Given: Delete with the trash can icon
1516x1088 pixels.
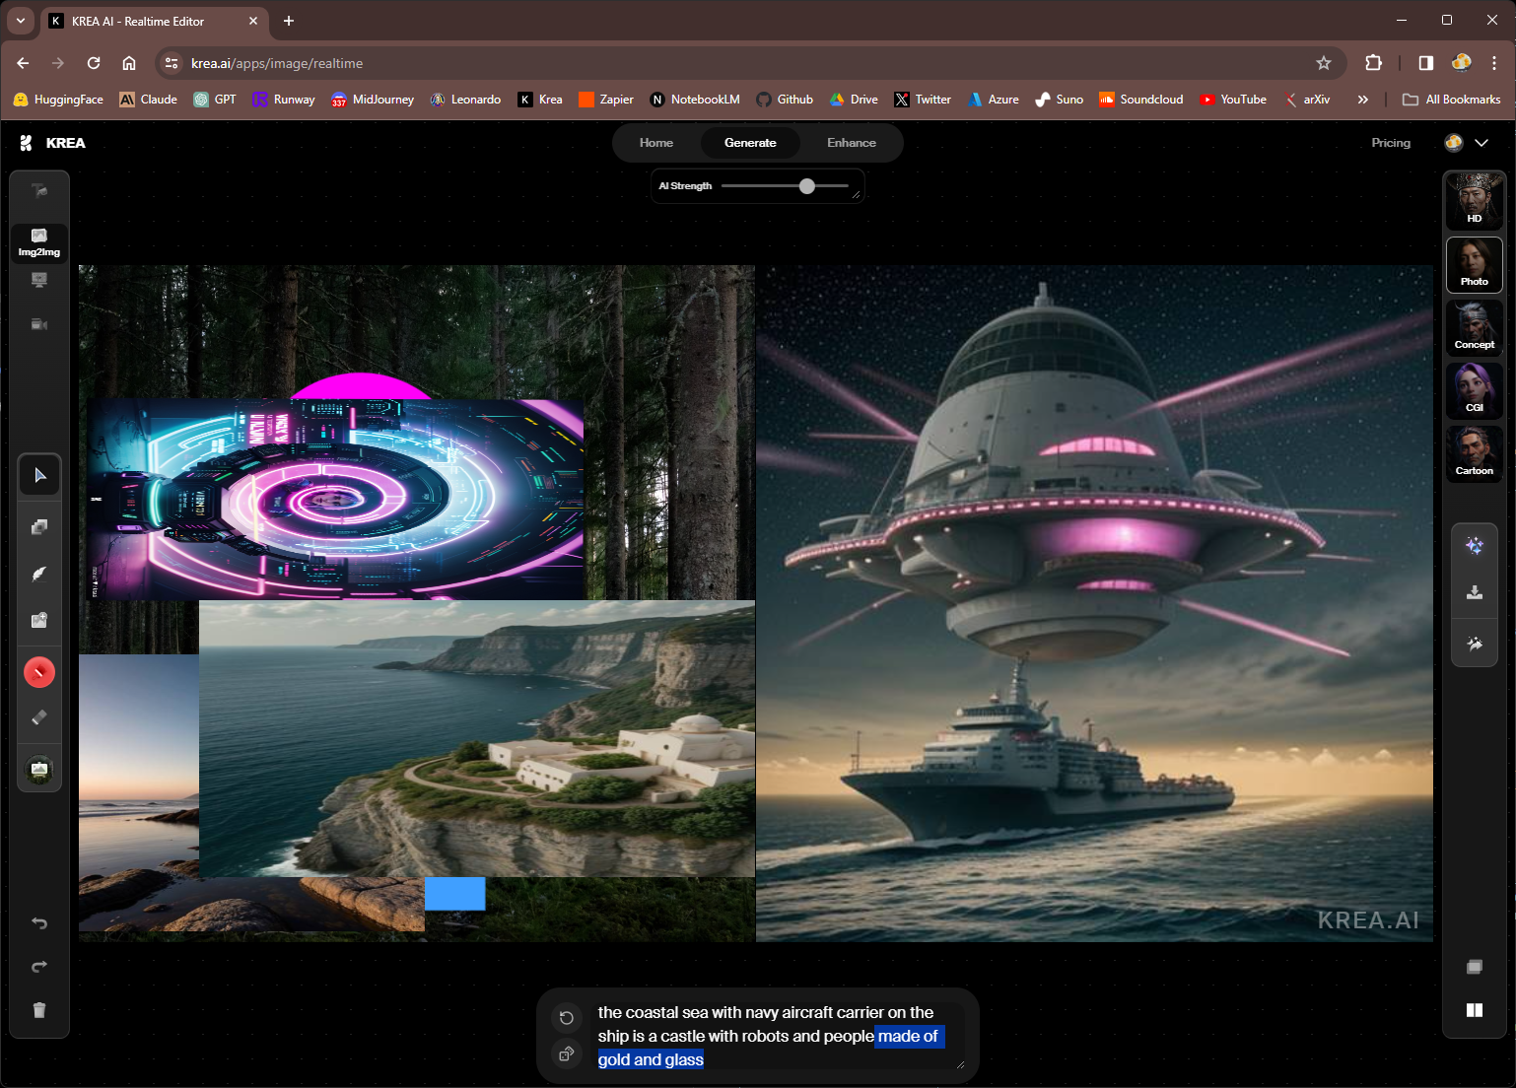Looking at the screenshot, I should coord(39,1010).
